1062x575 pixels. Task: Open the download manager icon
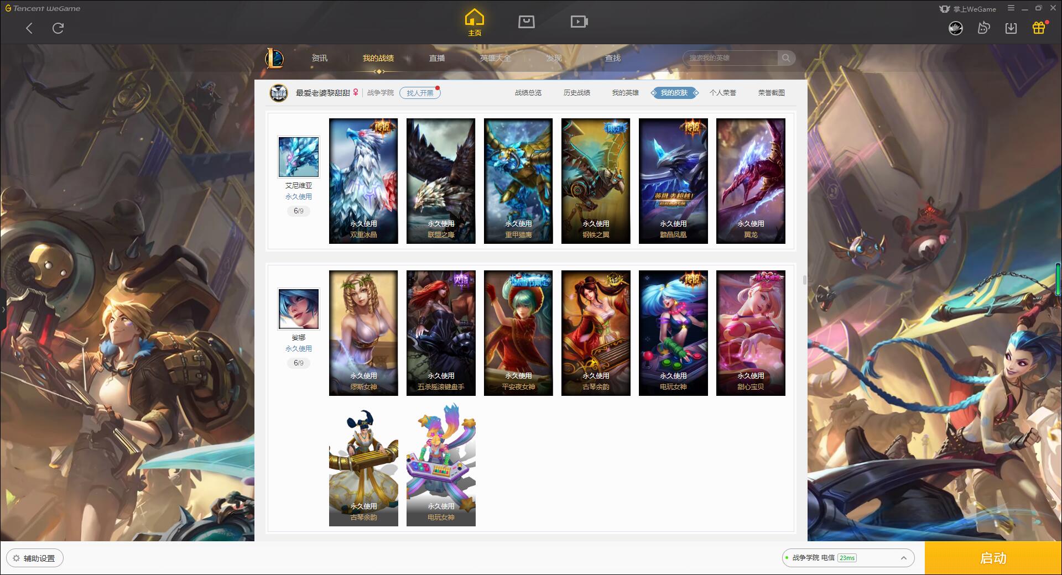1011,28
